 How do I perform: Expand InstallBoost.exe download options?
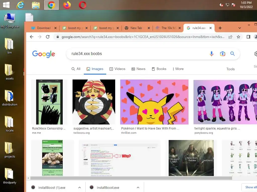pyautogui.click(x=138, y=187)
